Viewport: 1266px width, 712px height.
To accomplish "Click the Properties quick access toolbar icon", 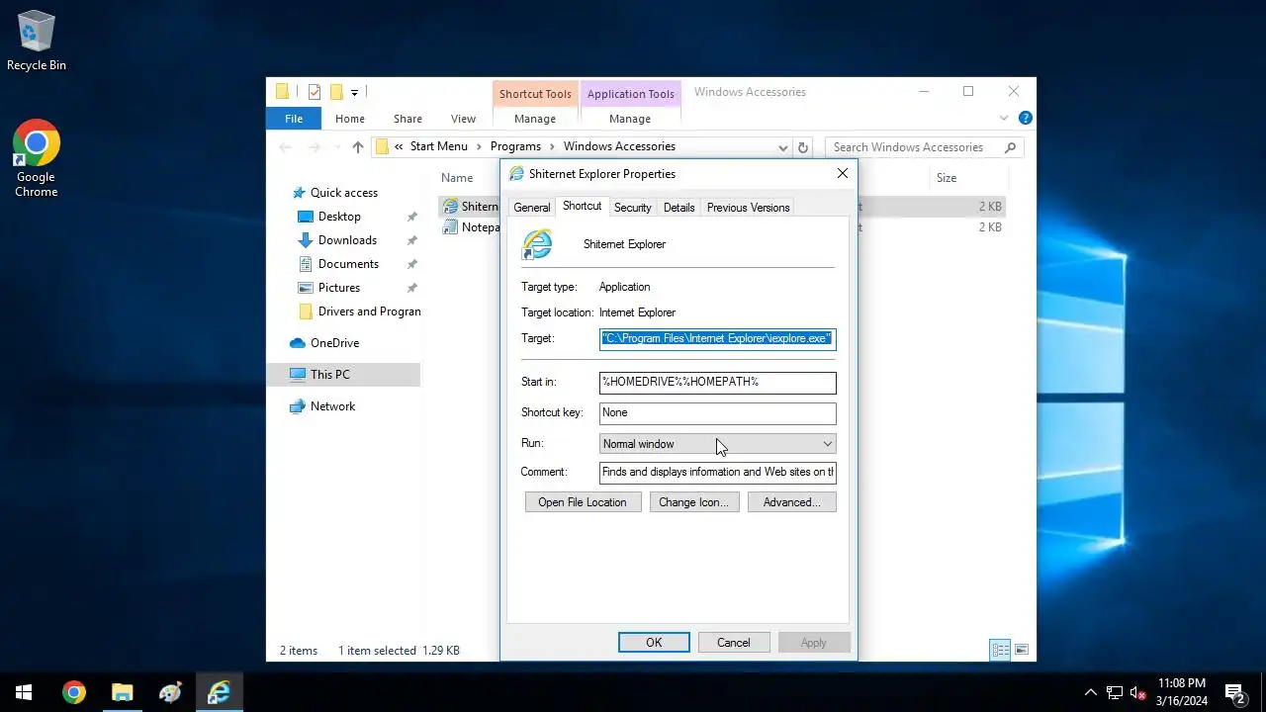I will pos(315,92).
